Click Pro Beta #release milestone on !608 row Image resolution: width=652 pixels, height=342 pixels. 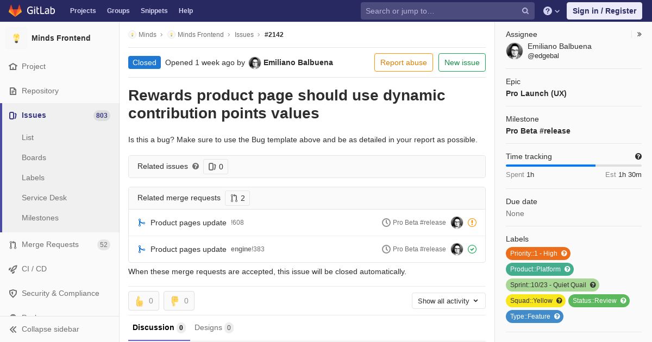(419, 223)
